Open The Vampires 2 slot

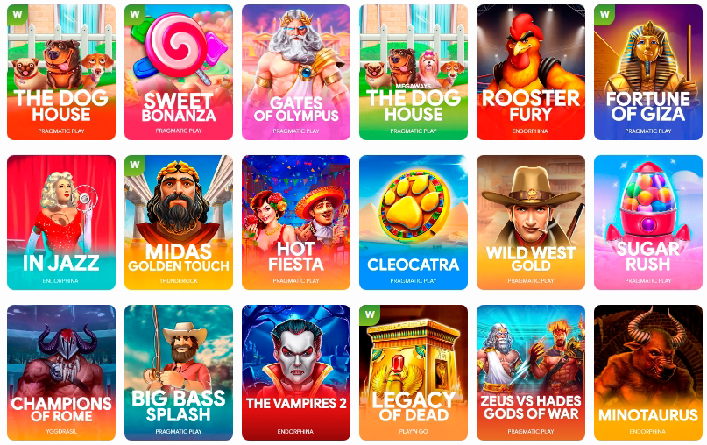point(296,372)
